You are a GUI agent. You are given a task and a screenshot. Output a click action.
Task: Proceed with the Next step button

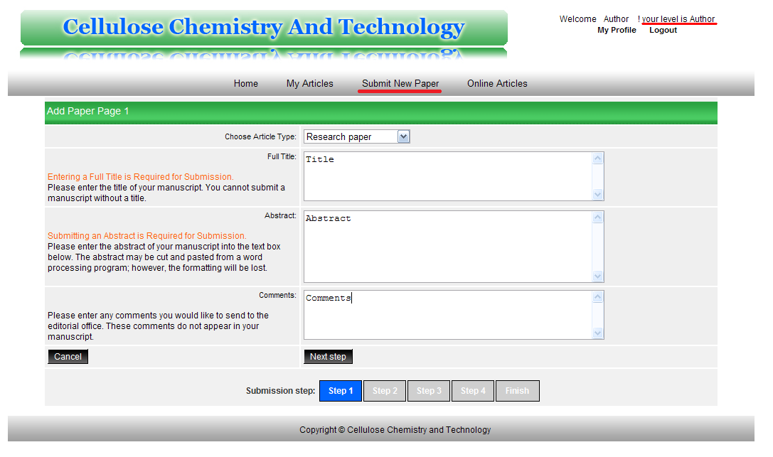(x=328, y=357)
